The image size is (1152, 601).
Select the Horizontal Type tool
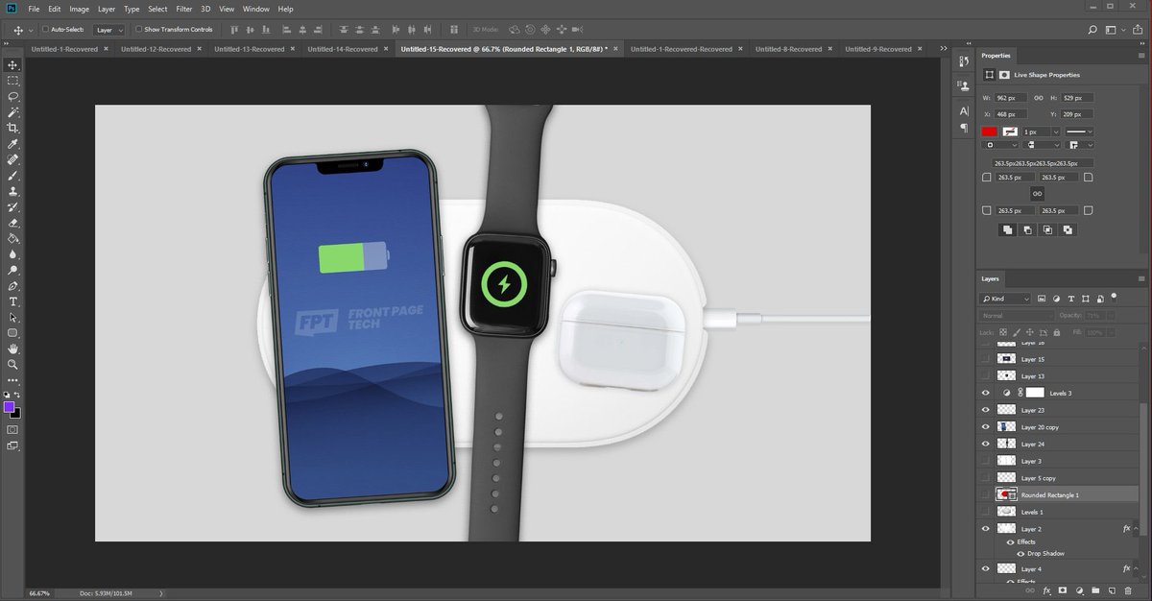coord(12,301)
